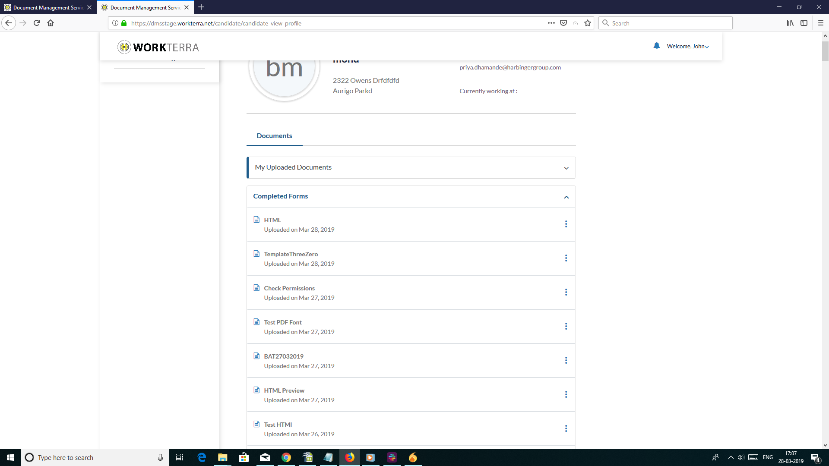Open Slack from the taskbar

[392, 457]
